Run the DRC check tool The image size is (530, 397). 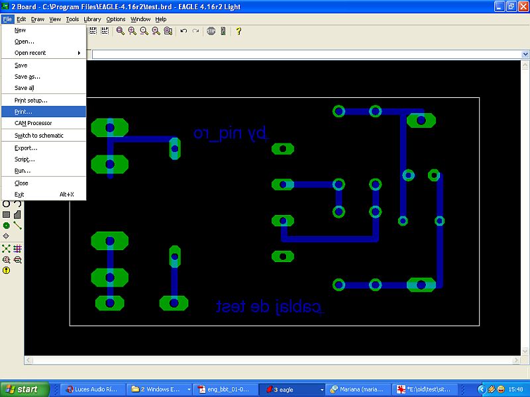(18, 259)
